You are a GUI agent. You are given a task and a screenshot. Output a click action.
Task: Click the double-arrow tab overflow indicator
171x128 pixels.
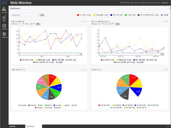(x=167, y=126)
